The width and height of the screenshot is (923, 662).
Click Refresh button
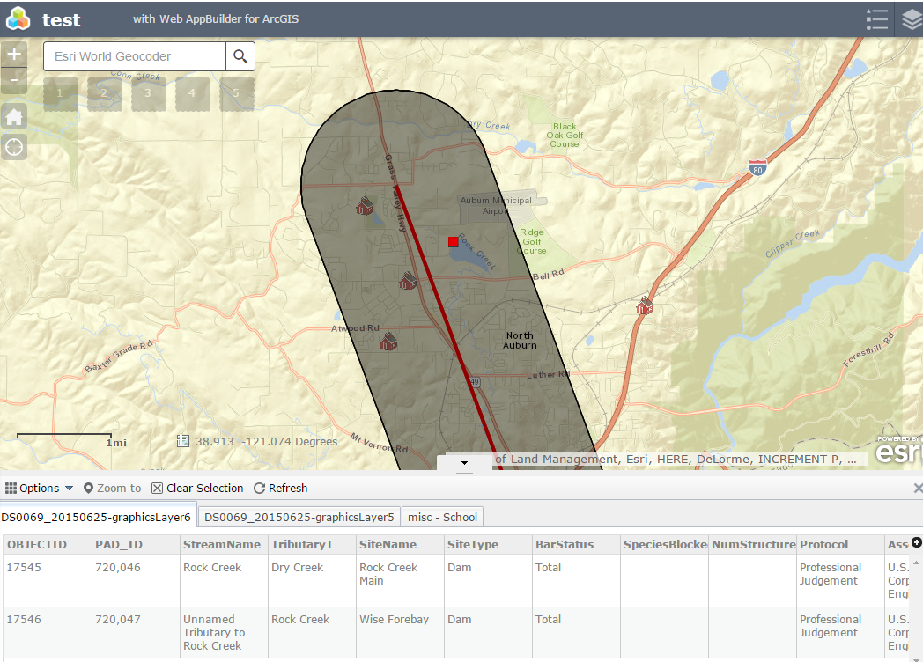coord(281,488)
